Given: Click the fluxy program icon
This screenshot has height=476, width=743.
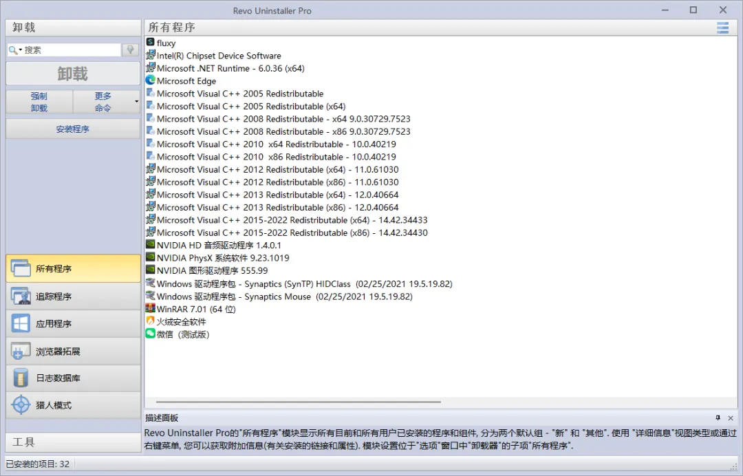Looking at the screenshot, I should [x=150, y=42].
